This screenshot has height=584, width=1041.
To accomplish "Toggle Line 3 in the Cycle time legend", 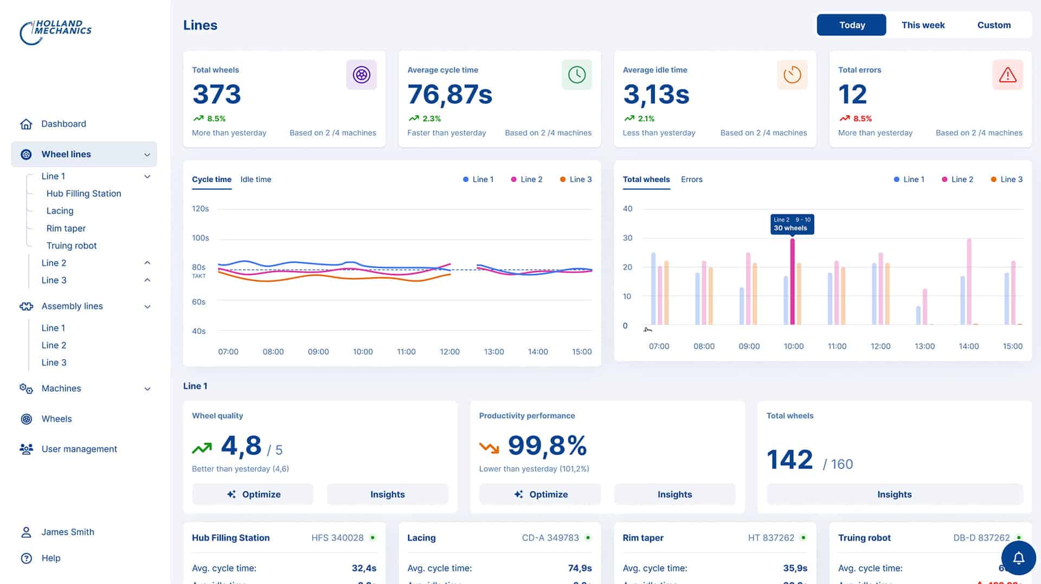I will [x=575, y=179].
